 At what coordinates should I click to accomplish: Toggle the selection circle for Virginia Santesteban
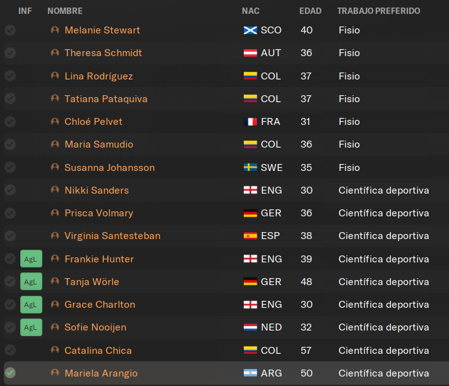coord(10,236)
